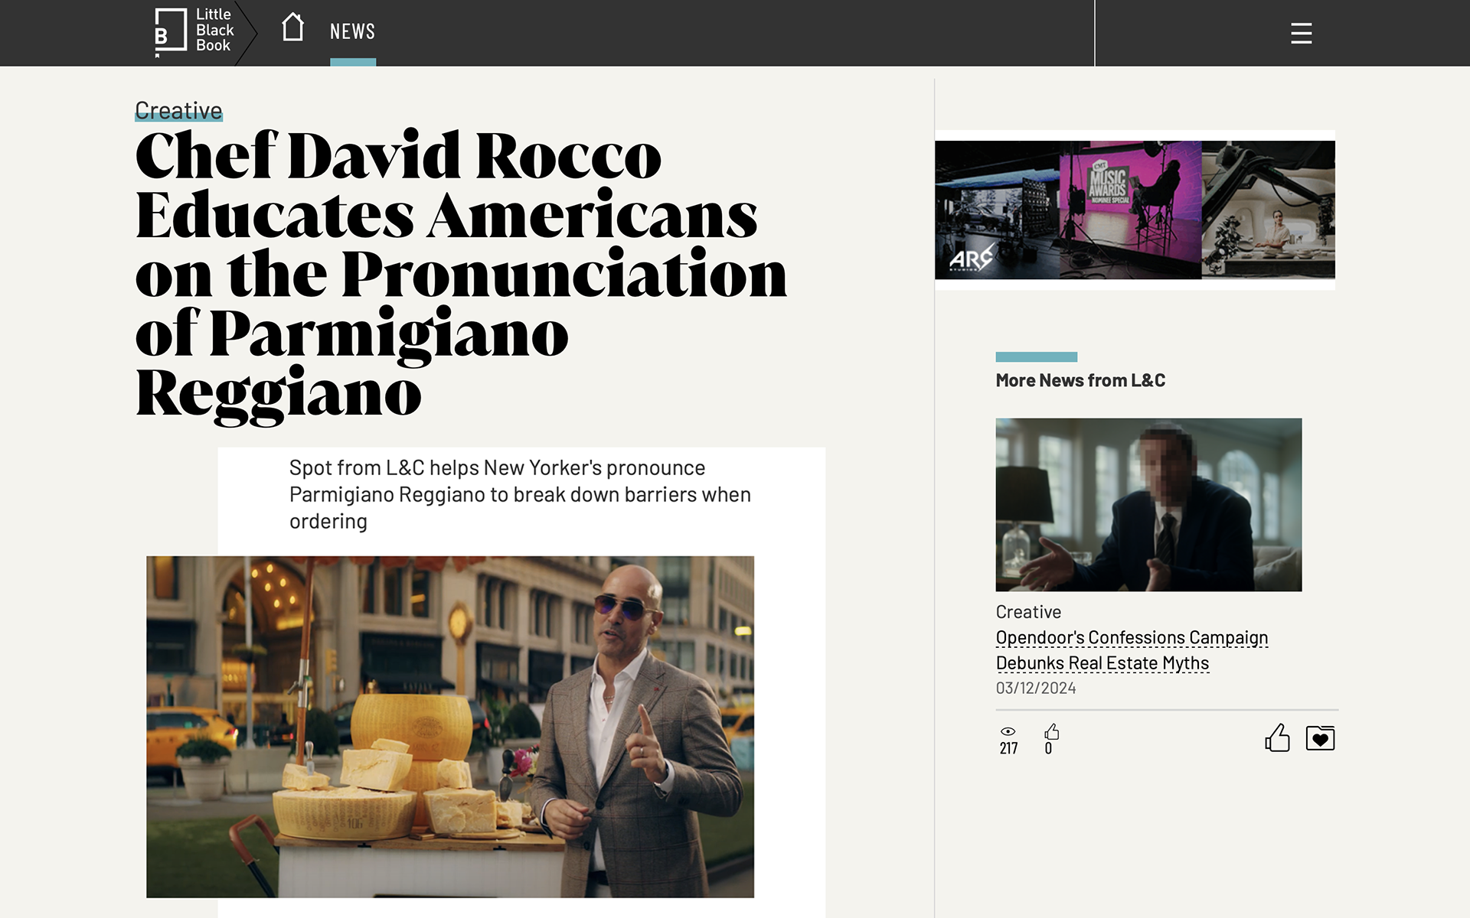1470x918 pixels.
Task: Save article with heart folder icon
Action: (1320, 737)
